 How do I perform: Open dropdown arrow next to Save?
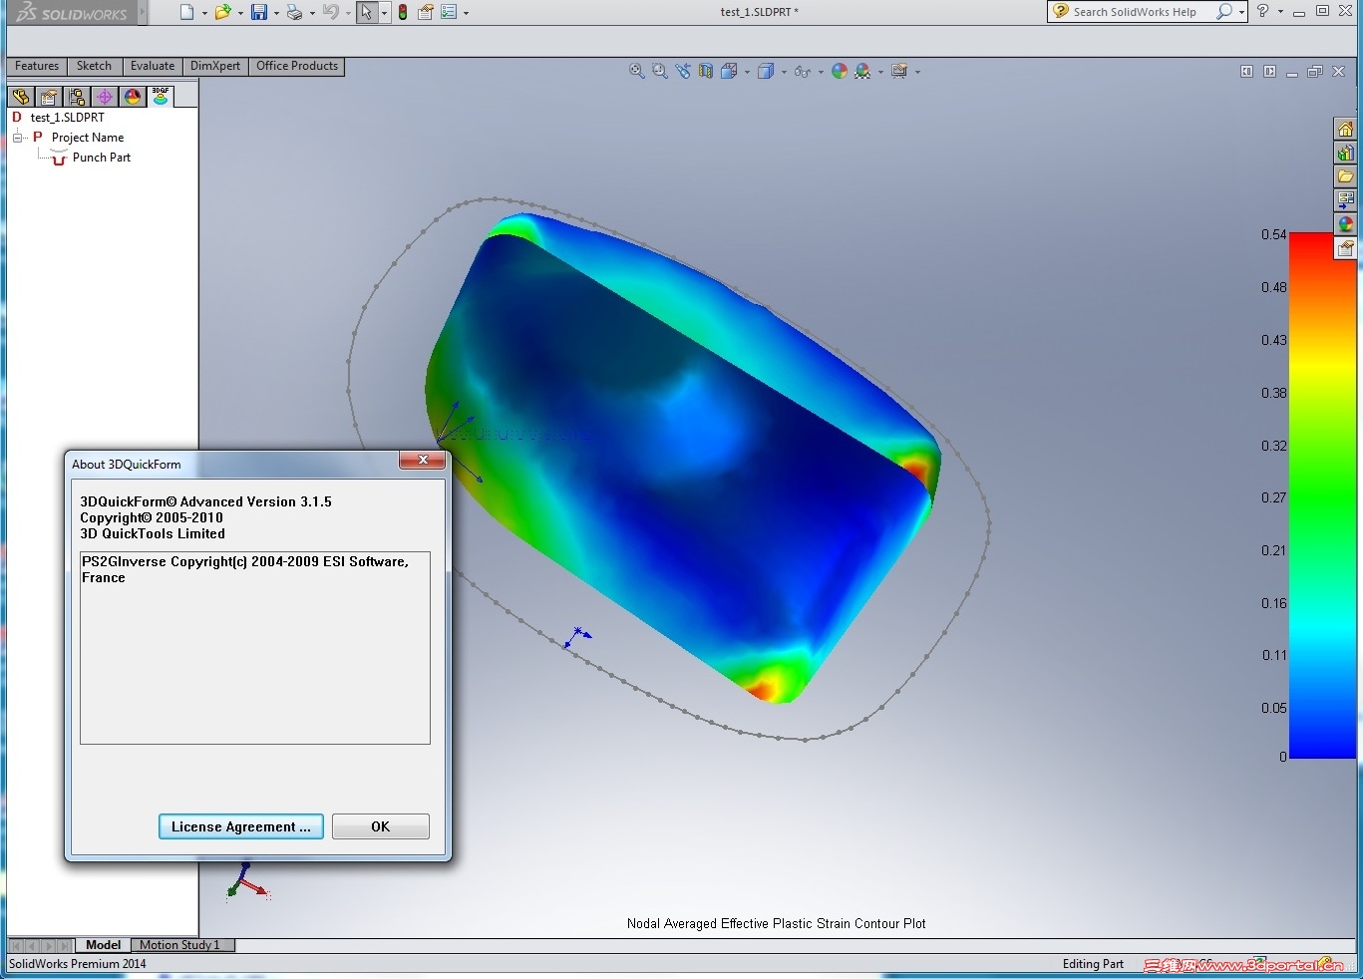(x=276, y=13)
